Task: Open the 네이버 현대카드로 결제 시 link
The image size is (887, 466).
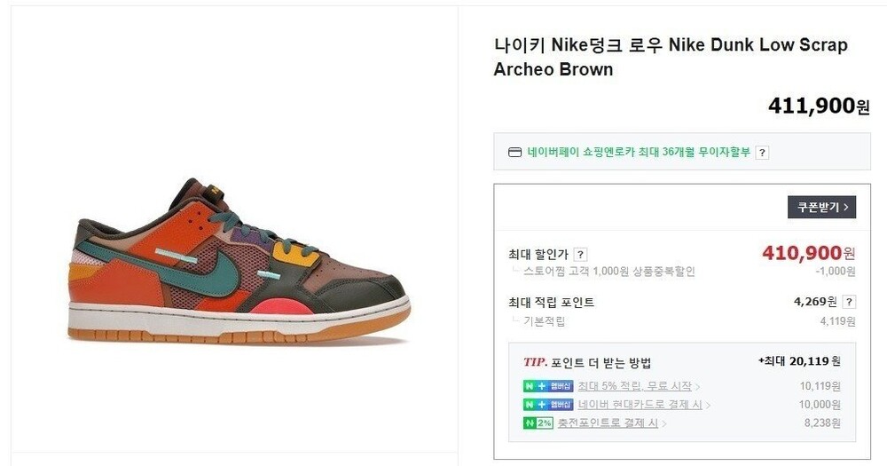Action: [640, 405]
